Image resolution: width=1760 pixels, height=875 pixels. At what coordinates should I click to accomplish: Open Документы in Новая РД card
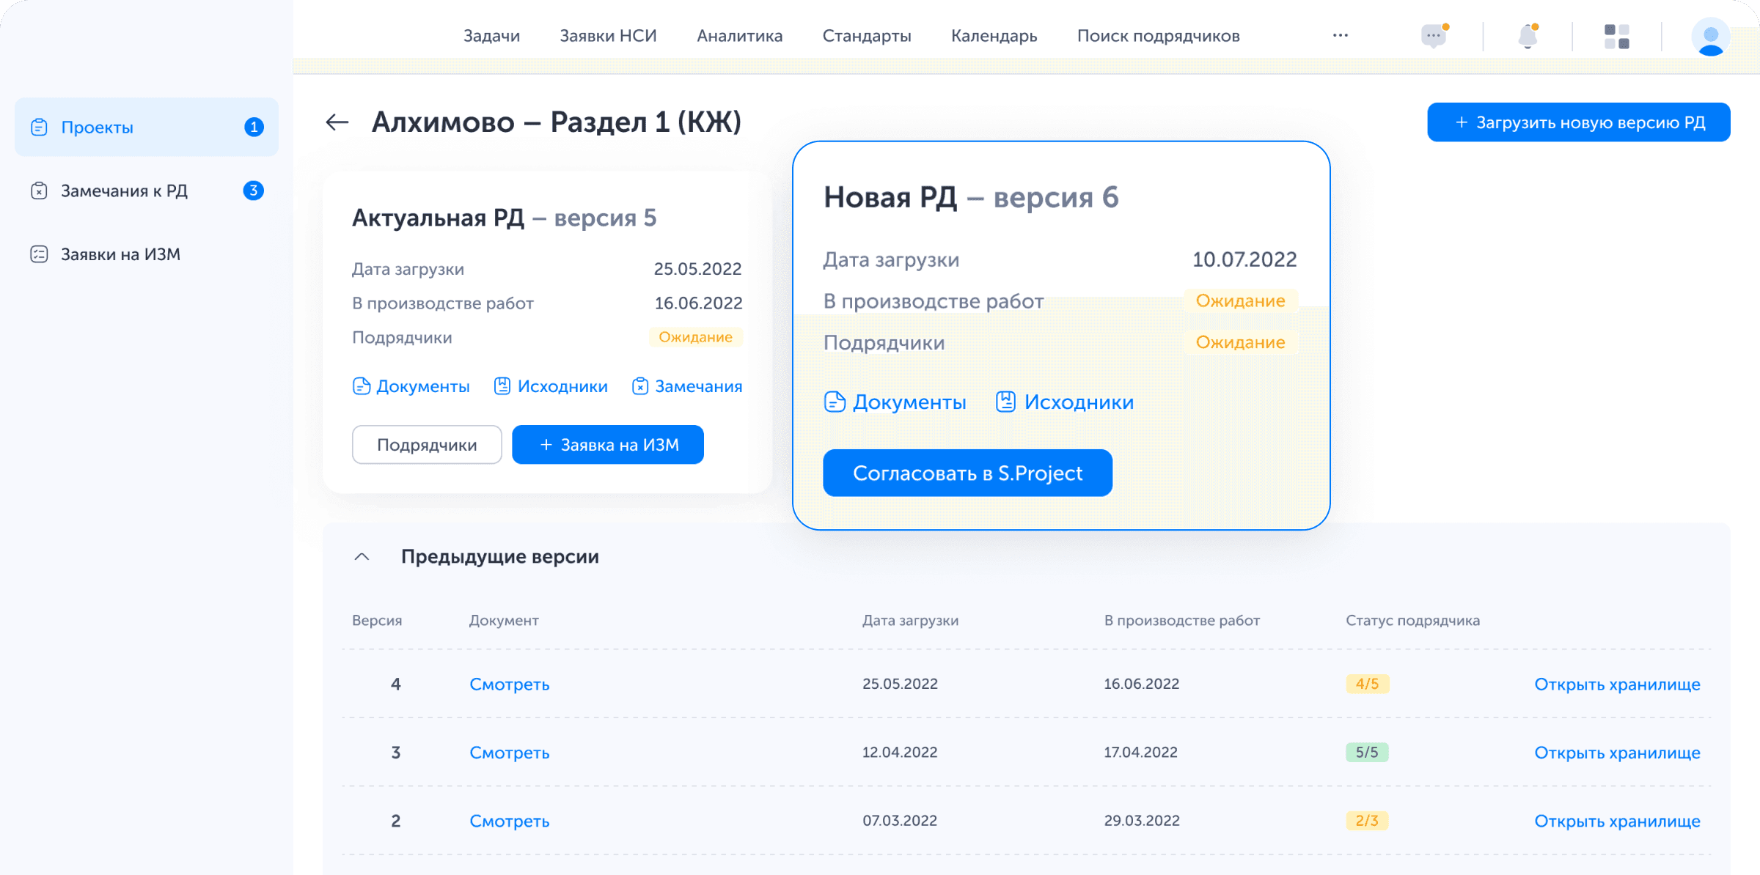(895, 402)
